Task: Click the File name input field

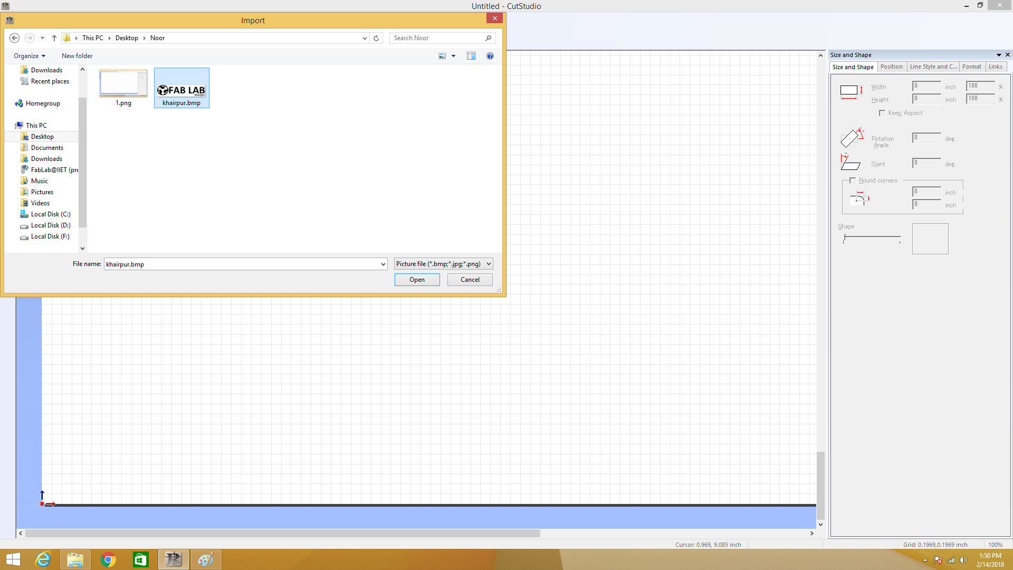Action: point(242,264)
